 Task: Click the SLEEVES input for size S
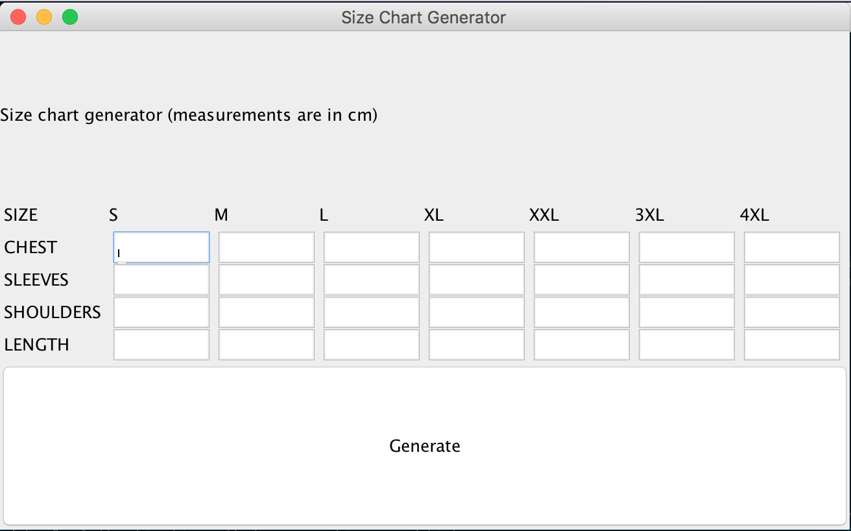[x=162, y=280]
